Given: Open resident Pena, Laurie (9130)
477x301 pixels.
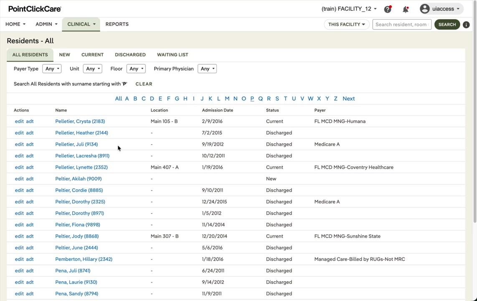Looking at the screenshot, I should coord(76,282).
